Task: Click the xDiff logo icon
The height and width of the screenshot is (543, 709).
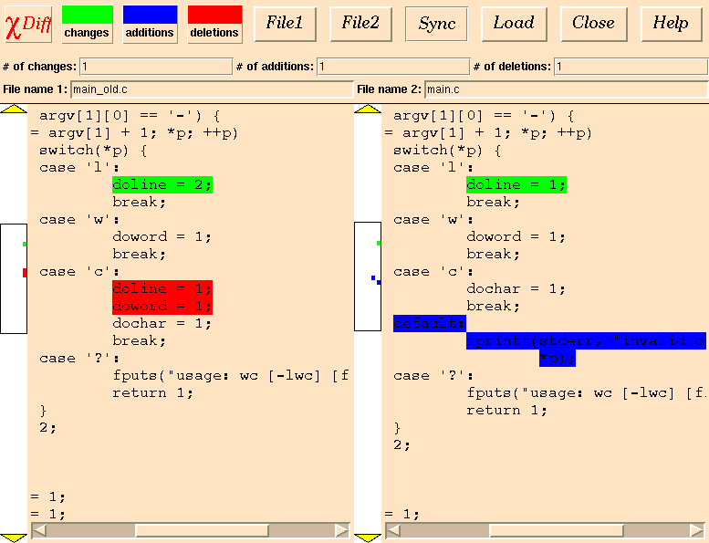Action: tap(28, 25)
